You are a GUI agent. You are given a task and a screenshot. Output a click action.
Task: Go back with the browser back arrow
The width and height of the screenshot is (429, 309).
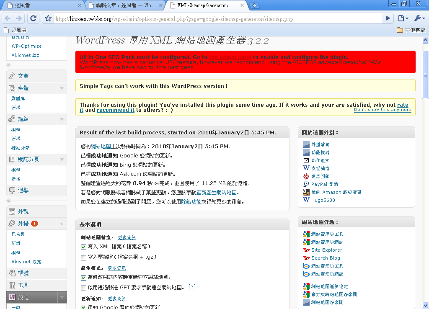8,18
